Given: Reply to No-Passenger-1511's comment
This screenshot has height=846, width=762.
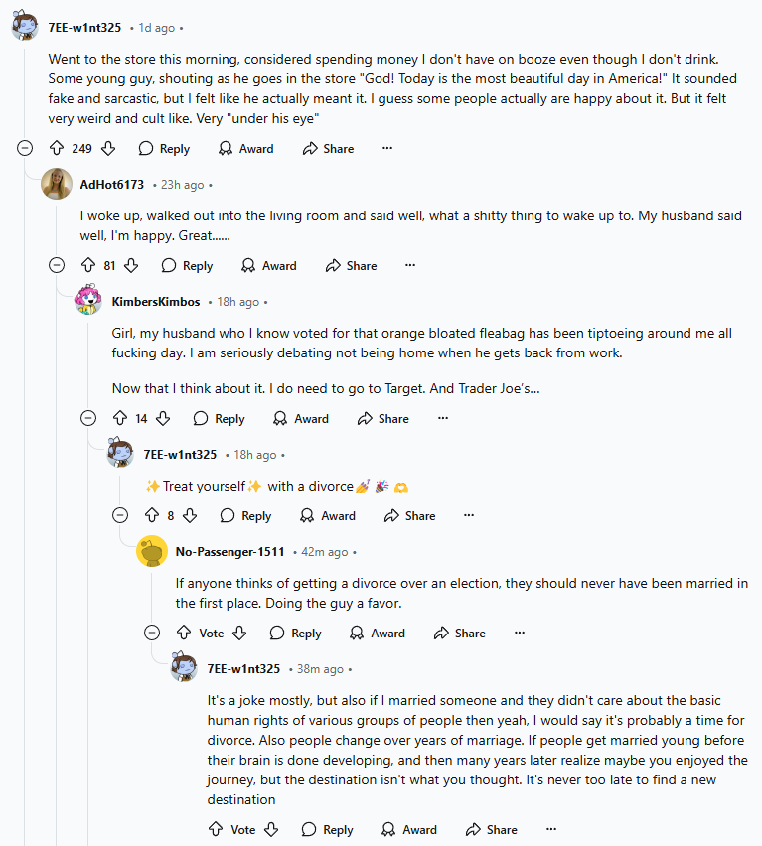Looking at the screenshot, I should tap(295, 633).
